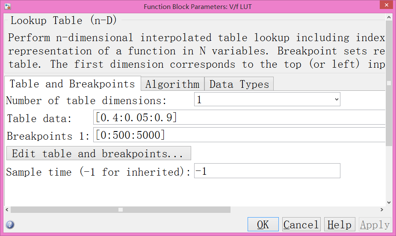Expand the Number of table dimensions dropdown

tap(267, 100)
